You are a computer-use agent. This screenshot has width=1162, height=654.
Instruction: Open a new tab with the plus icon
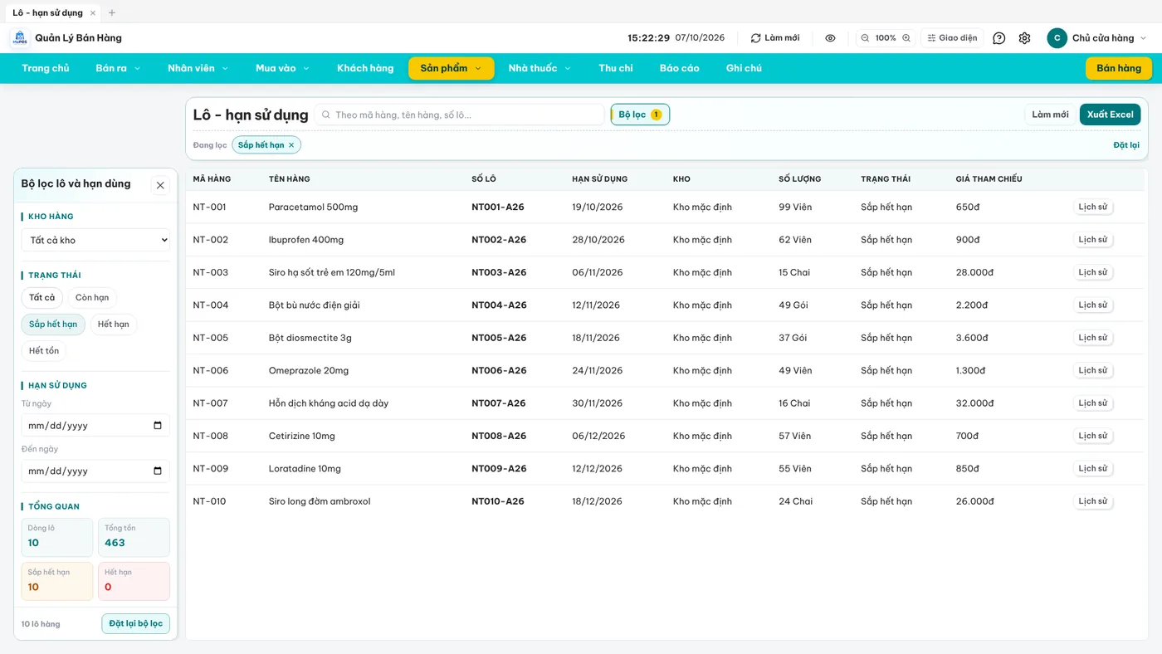point(112,12)
